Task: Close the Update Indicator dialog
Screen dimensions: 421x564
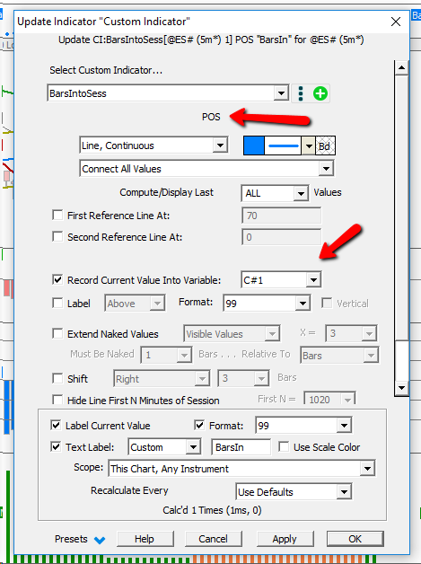Action: pos(396,22)
